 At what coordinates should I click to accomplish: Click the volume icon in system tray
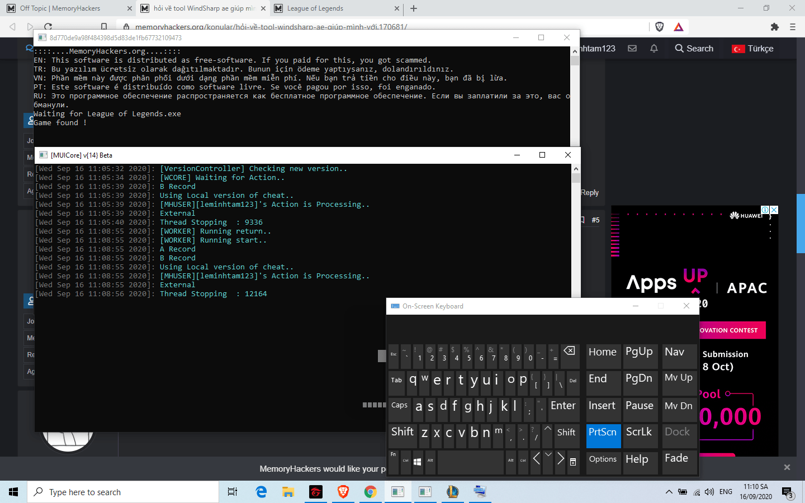709,492
